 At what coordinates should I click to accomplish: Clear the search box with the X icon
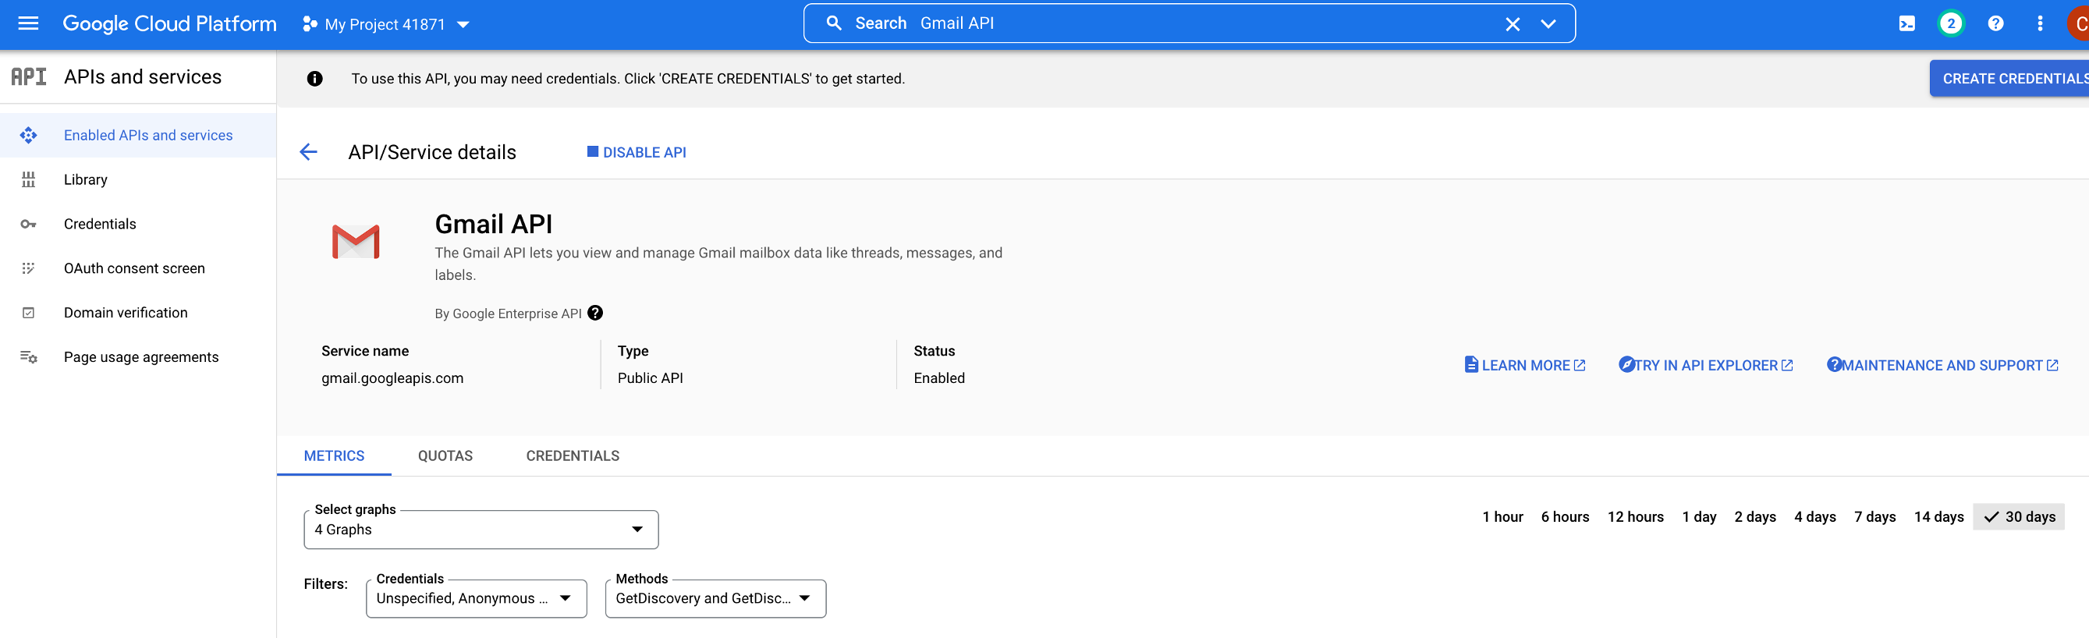(1513, 24)
